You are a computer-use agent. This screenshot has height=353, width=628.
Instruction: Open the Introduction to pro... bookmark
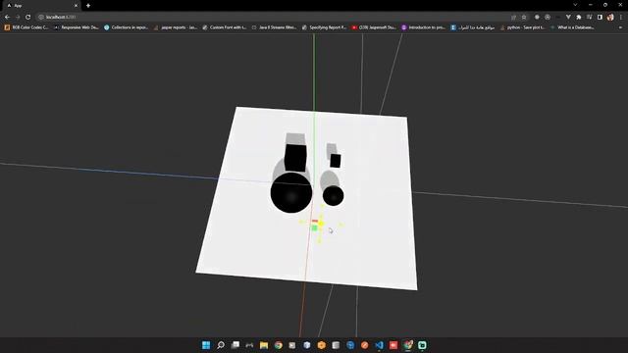(x=424, y=27)
